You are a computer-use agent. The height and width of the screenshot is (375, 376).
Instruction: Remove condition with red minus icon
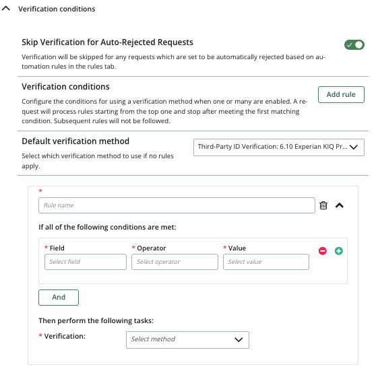tap(323, 251)
